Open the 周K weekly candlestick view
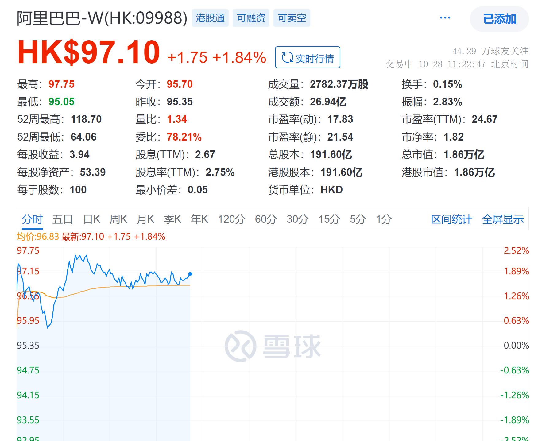Image resolution: width=538 pixels, height=441 pixels. click(118, 219)
